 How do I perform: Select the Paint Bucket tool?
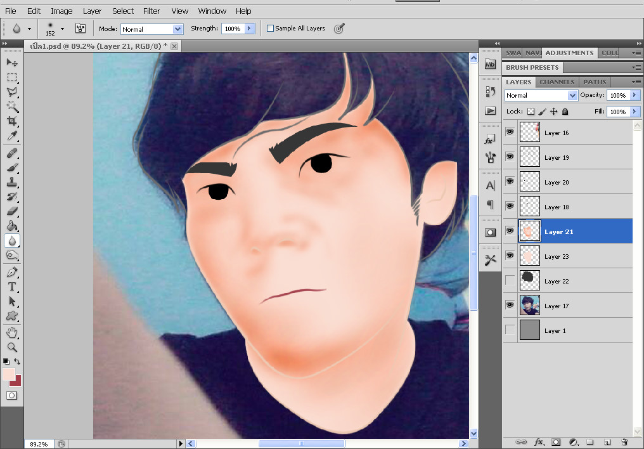pos(12,226)
